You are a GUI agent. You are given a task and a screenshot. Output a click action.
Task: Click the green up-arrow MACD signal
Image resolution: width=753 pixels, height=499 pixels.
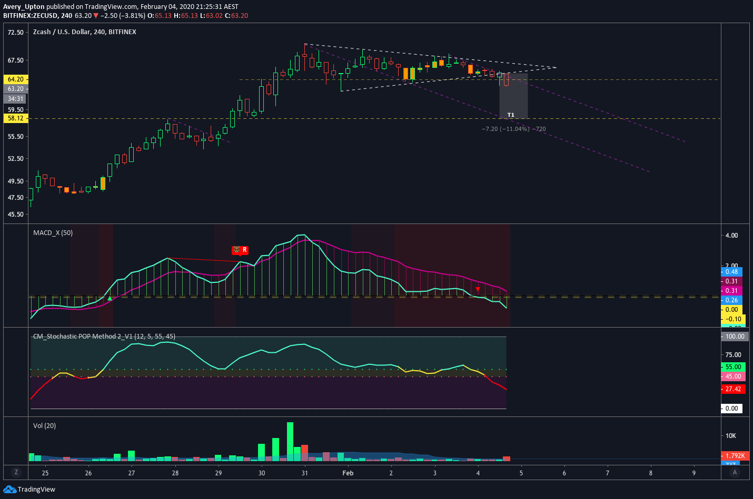(110, 299)
